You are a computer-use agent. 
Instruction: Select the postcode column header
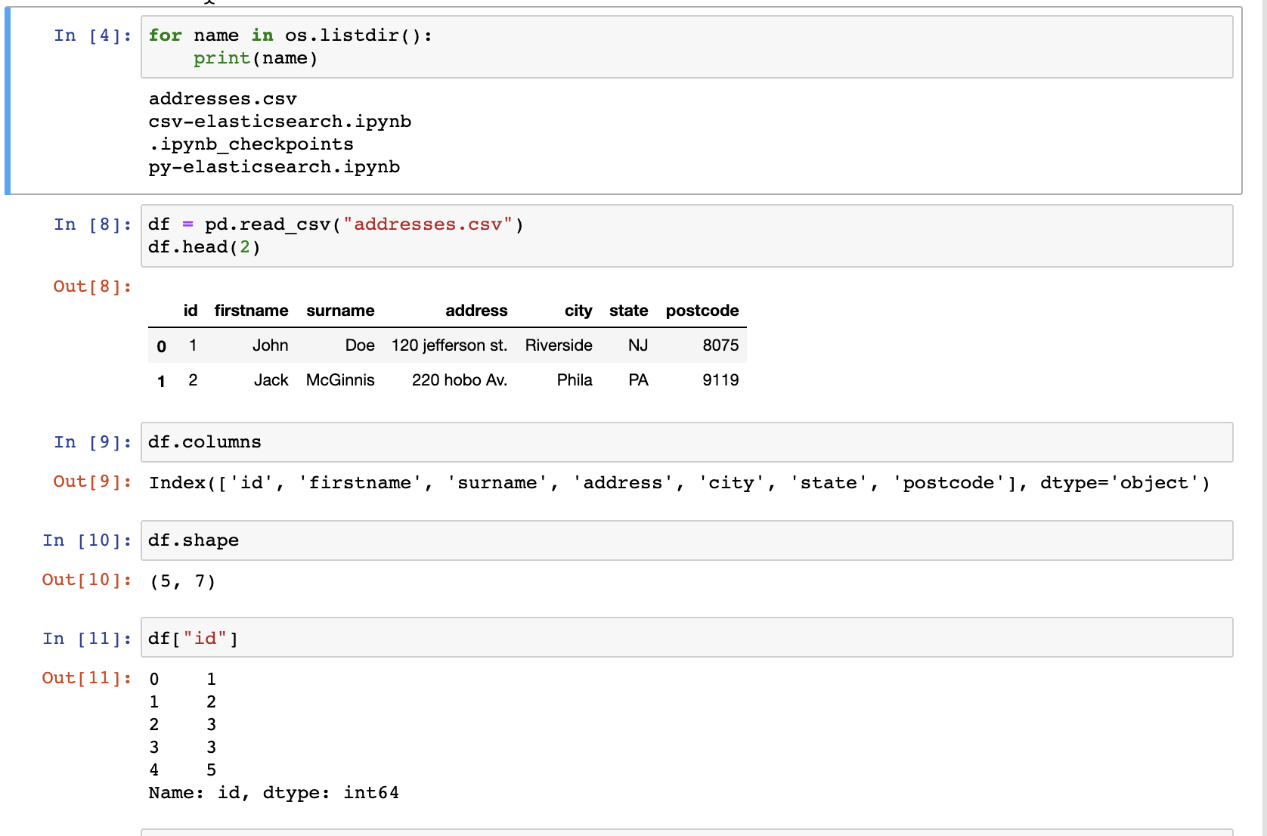(702, 310)
